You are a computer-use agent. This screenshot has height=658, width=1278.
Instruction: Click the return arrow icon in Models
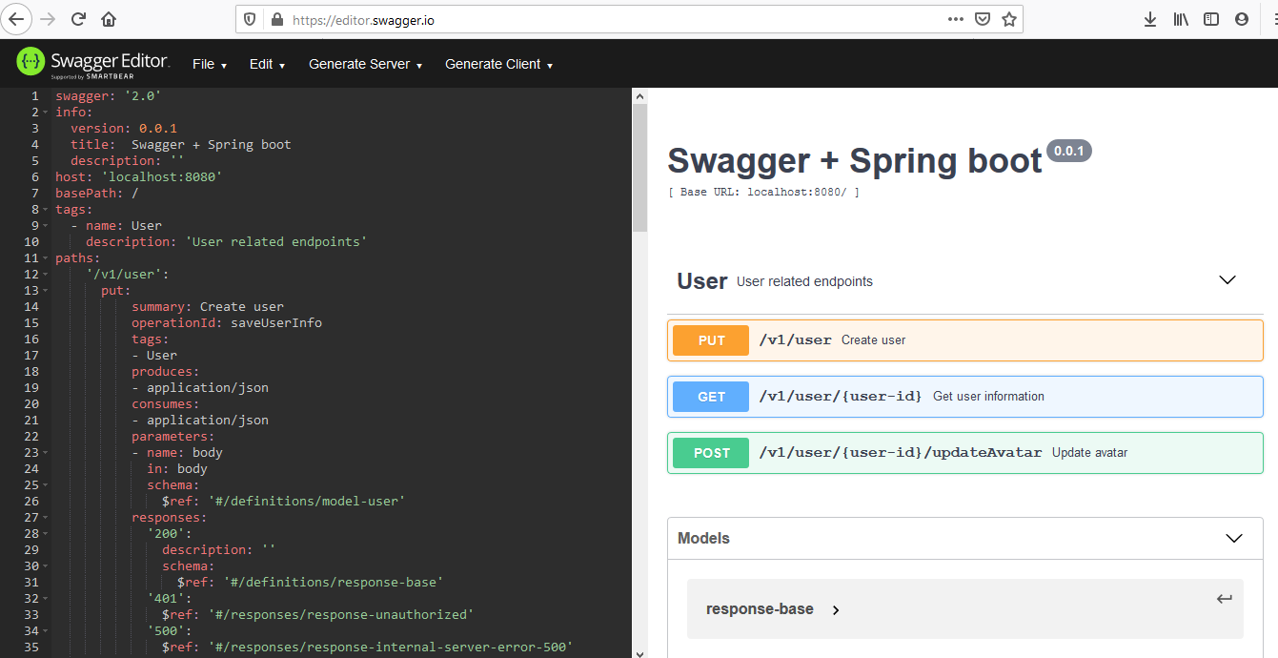pos(1225,599)
